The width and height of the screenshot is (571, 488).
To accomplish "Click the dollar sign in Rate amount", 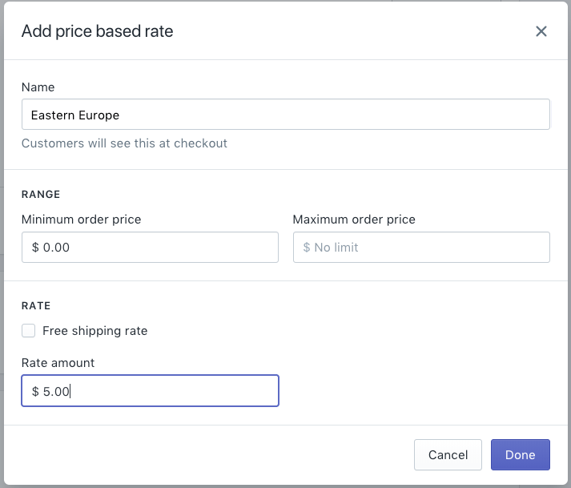I will [35, 391].
